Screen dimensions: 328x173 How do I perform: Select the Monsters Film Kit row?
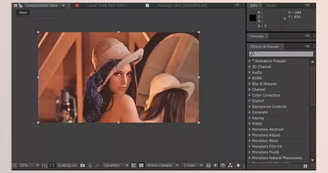(279, 146)
